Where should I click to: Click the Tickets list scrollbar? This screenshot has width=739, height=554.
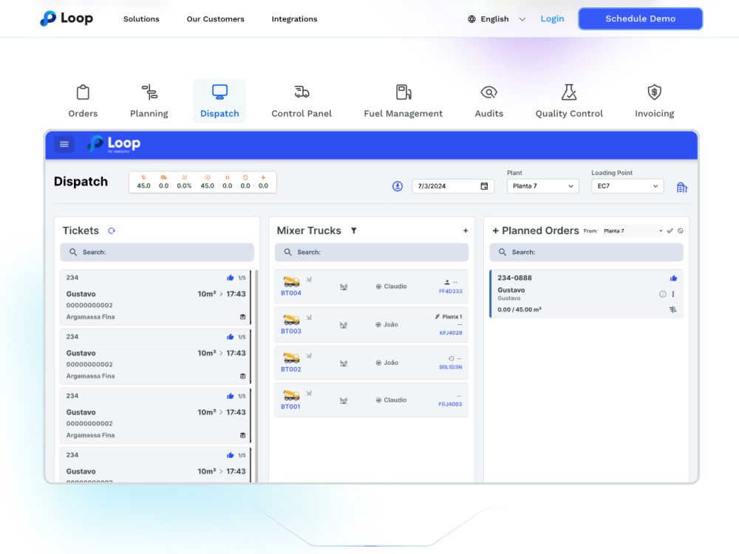[257, 376]
